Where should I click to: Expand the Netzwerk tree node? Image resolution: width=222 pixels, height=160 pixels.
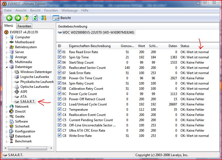pyautogui.click(x=7, y=107)
